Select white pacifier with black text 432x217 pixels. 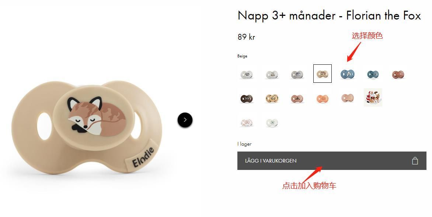click(247, 74)
